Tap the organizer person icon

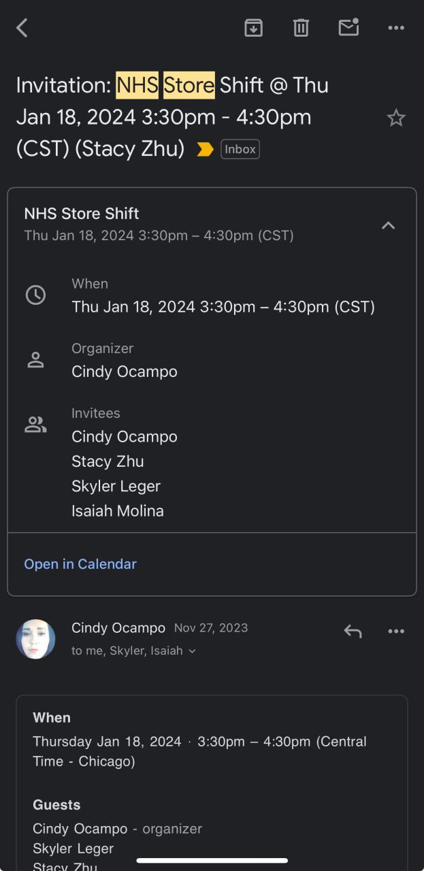(x=35, y=360)
